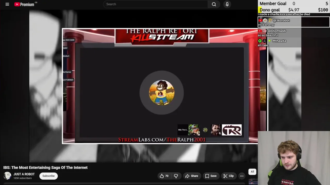Screen dimensions: 330x185
Task: Click the Dono goal $4.97 amount
Action: (x=294, y=10)
